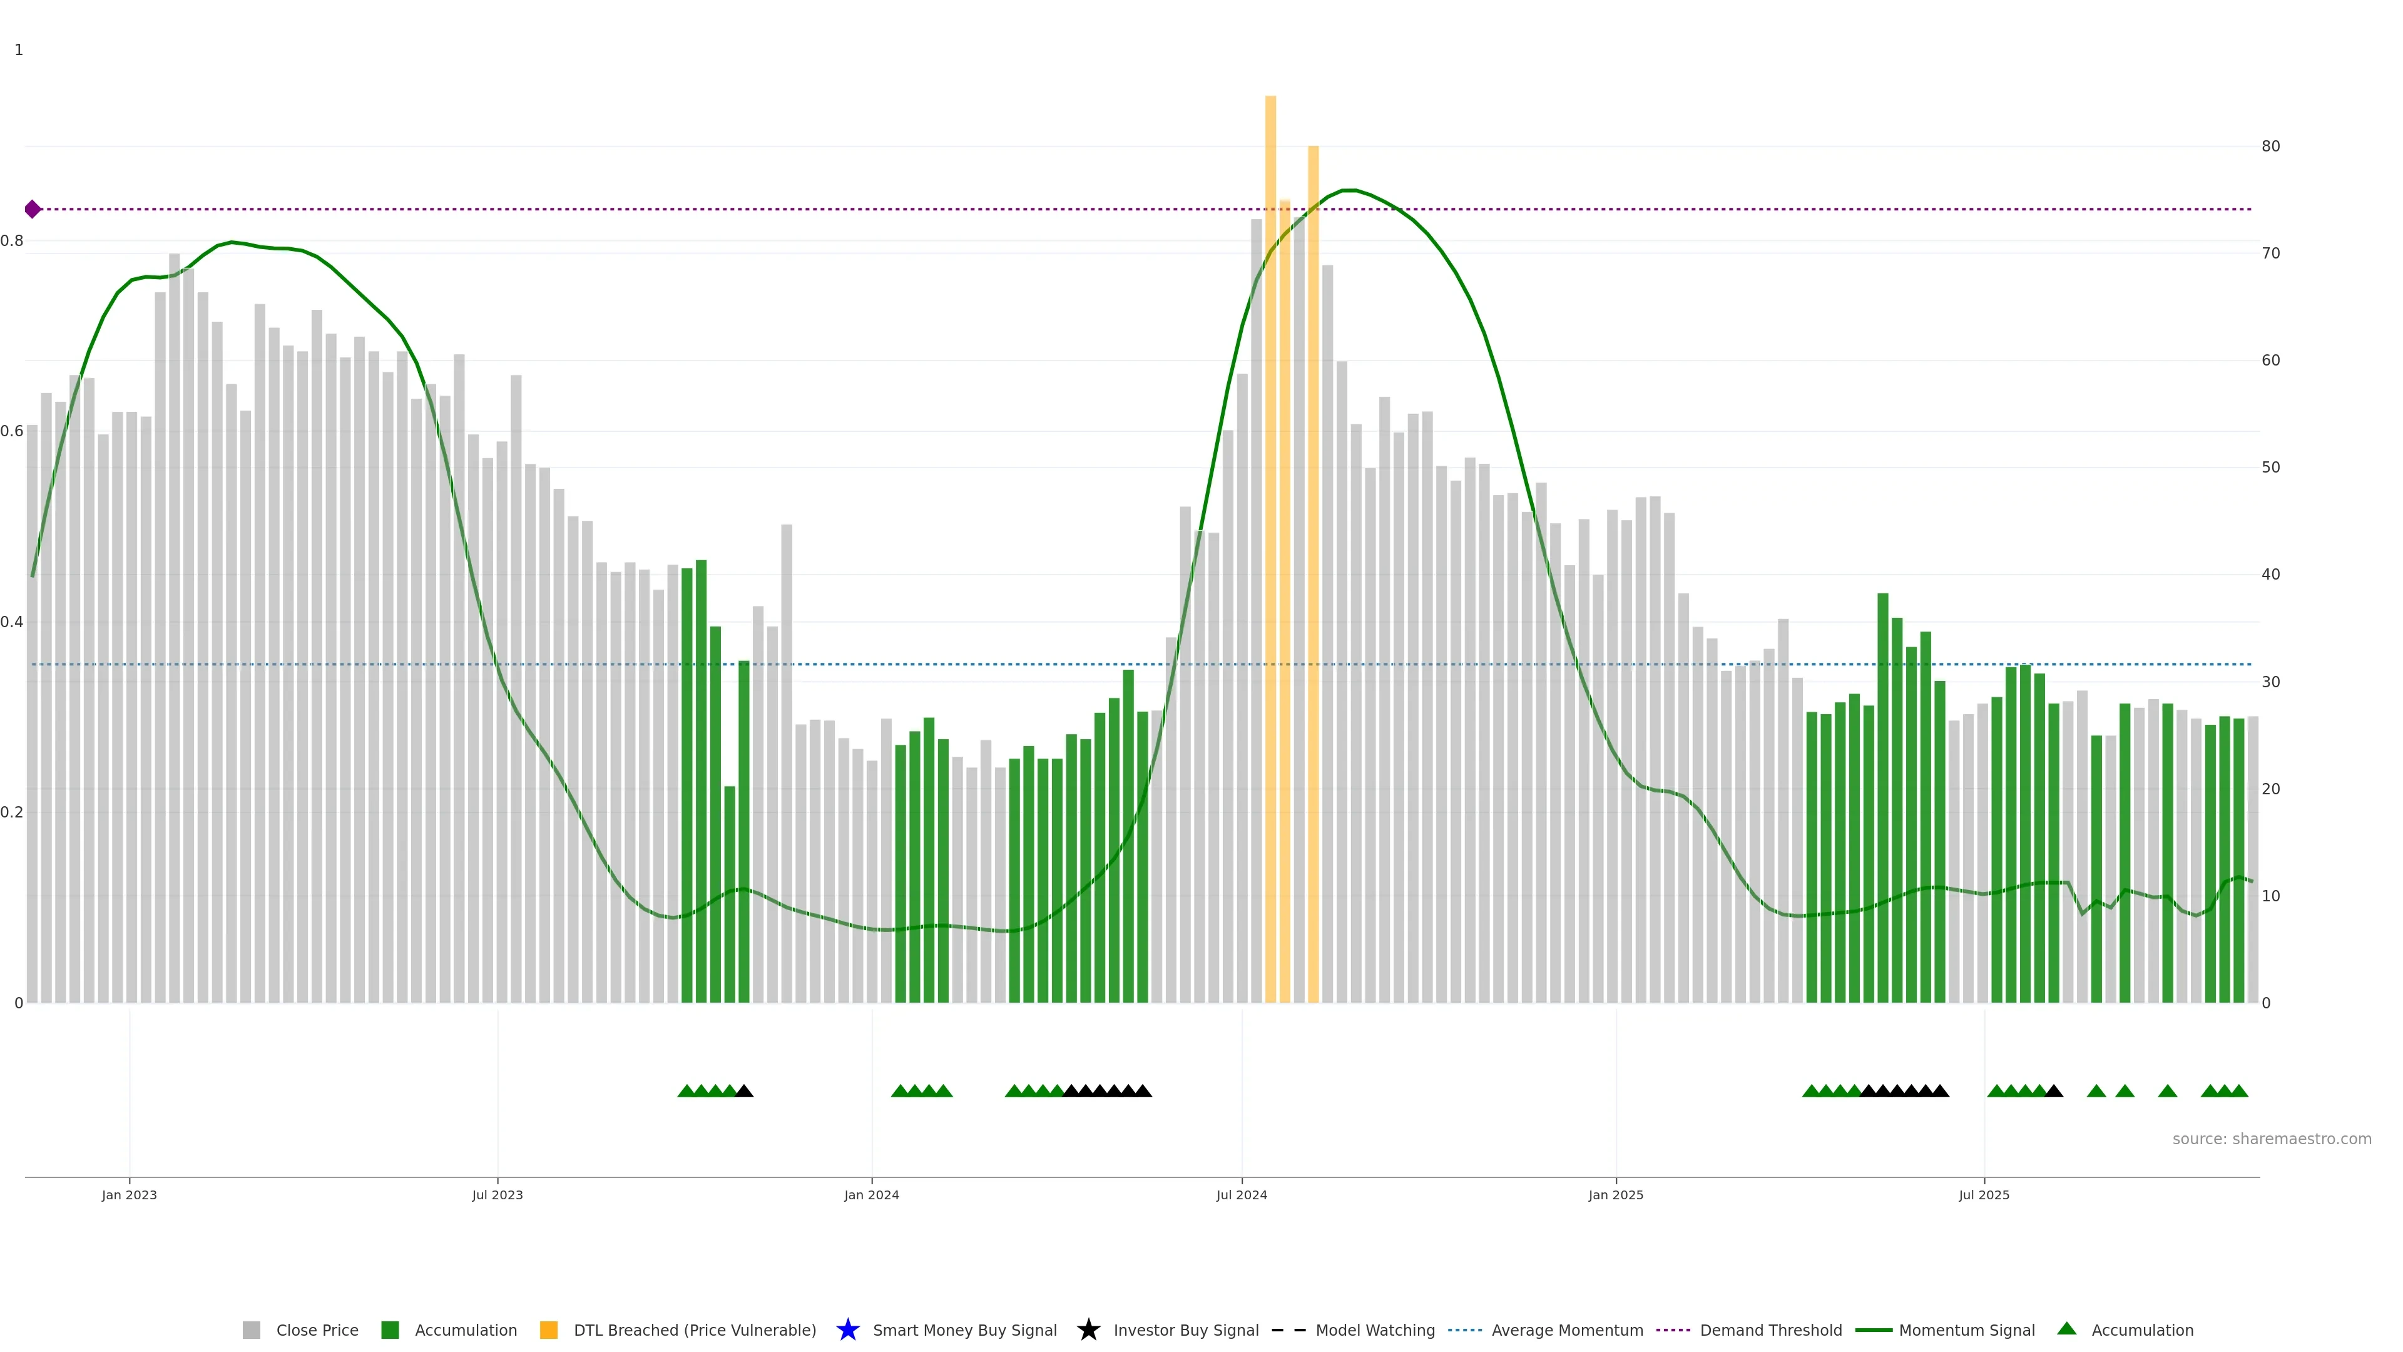Click the gray Close Price legend swatch

tap(251, 1329)
